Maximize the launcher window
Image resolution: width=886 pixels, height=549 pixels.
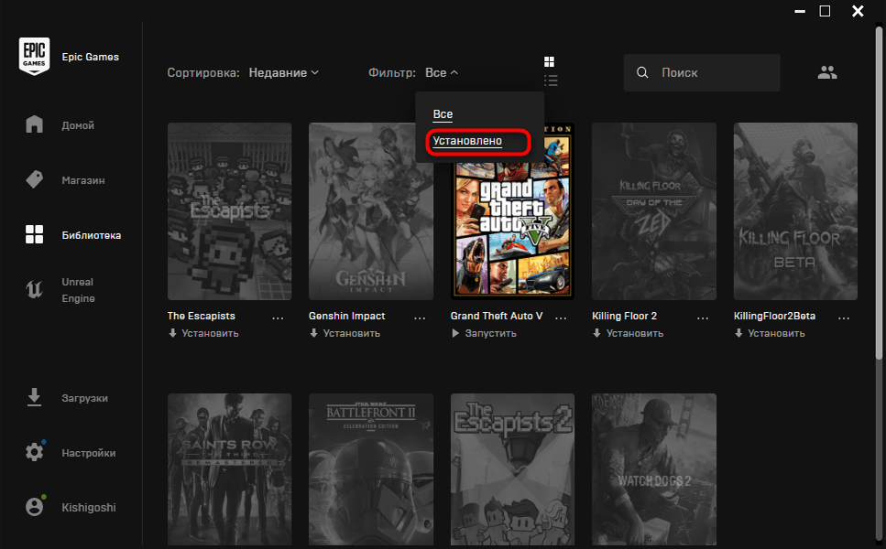point(825,11)
